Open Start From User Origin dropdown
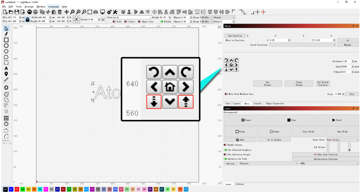 click(x=342, y=140)
